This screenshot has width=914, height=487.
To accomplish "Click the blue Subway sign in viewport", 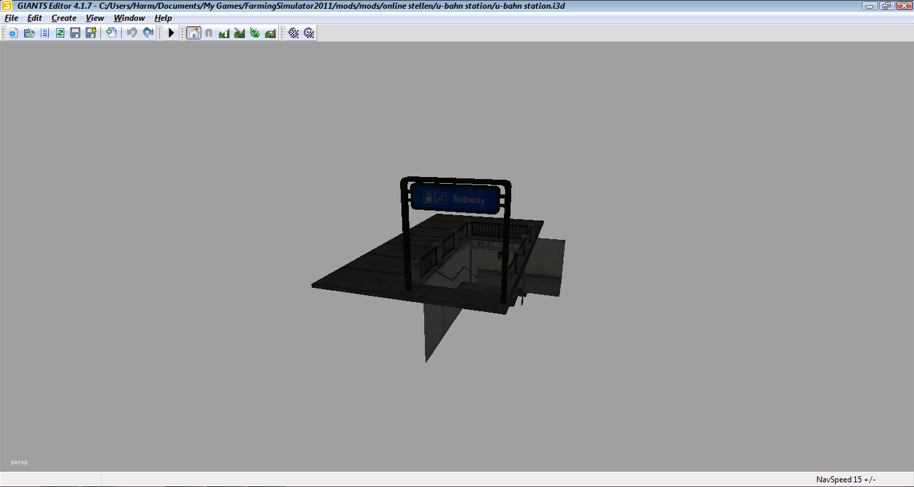I will coord(456,198).
